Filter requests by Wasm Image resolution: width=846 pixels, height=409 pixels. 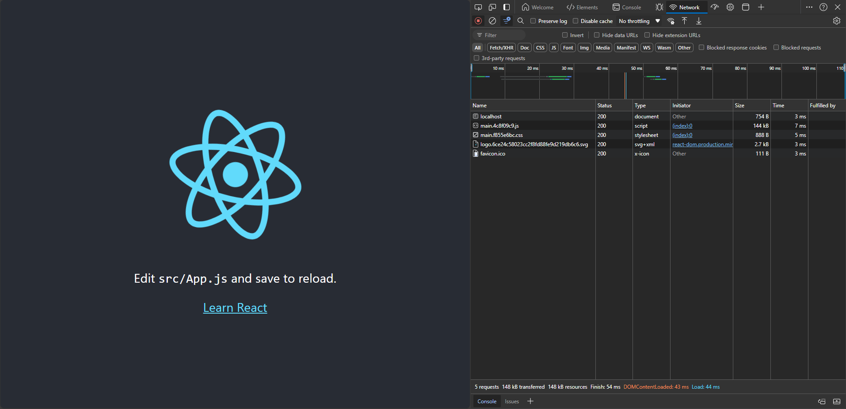click(664, 48)
